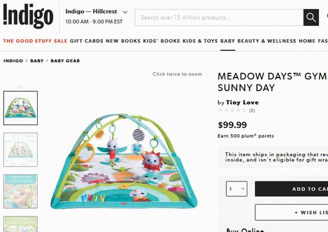Screen dimensions: 328x232
Task: Open the Tiny Love brand link
Action: point(242,103)
